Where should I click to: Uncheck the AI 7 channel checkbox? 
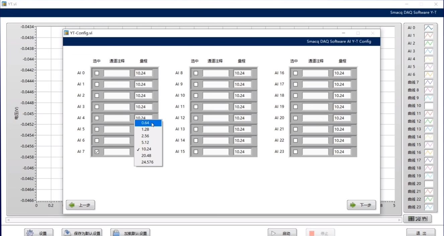[97, 152]
